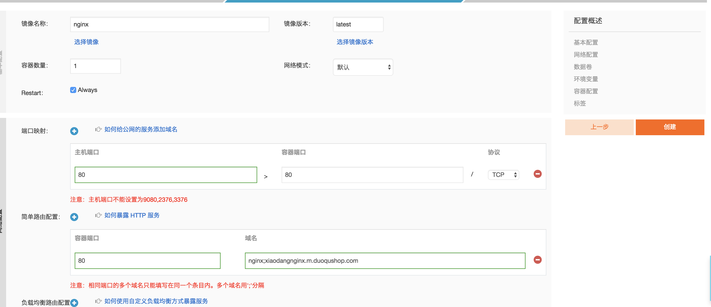Go to 基本配置 in 配置概述

point(585,42)
